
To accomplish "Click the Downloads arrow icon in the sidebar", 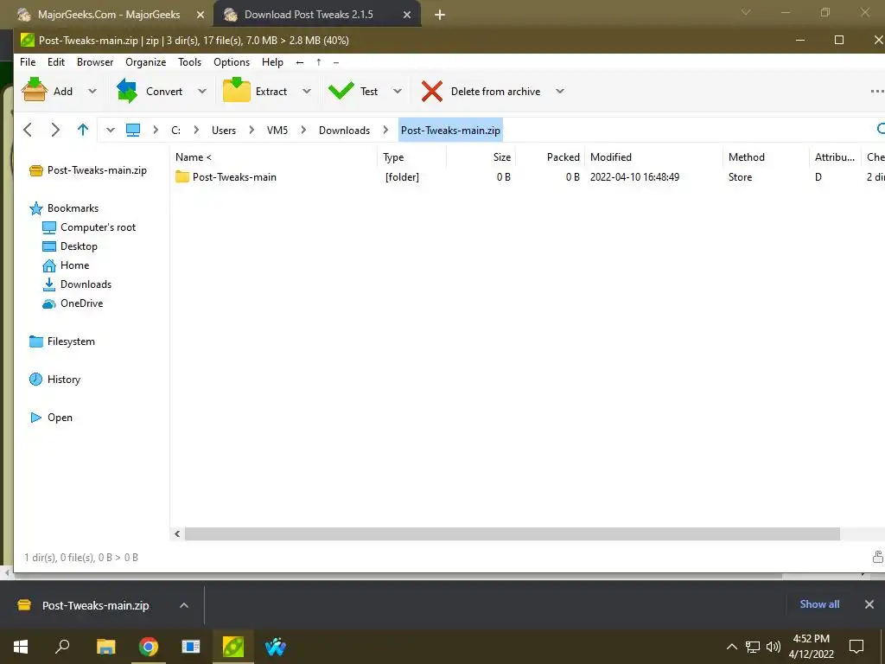I will coord(49,284).
